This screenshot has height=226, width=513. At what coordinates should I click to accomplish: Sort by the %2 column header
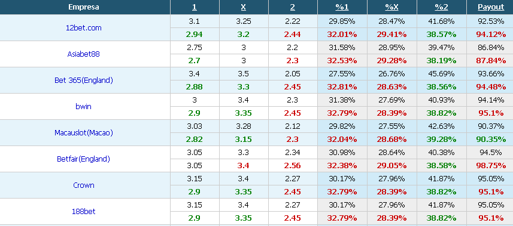click(x=441, y=7)
